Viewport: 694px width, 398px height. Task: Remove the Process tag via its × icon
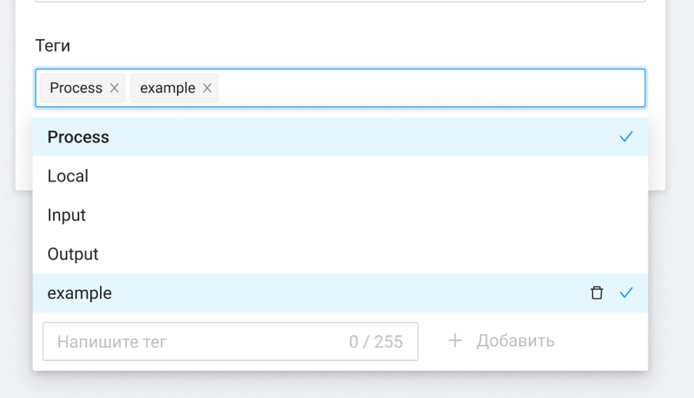pos(114,88)
